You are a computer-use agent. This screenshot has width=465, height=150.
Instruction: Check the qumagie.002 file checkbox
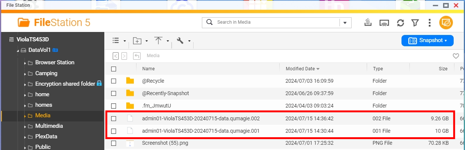click(113, 118)
